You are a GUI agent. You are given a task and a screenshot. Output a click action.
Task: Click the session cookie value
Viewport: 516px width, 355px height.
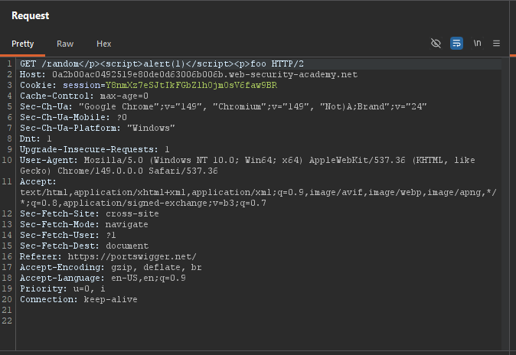pos(191,85)
